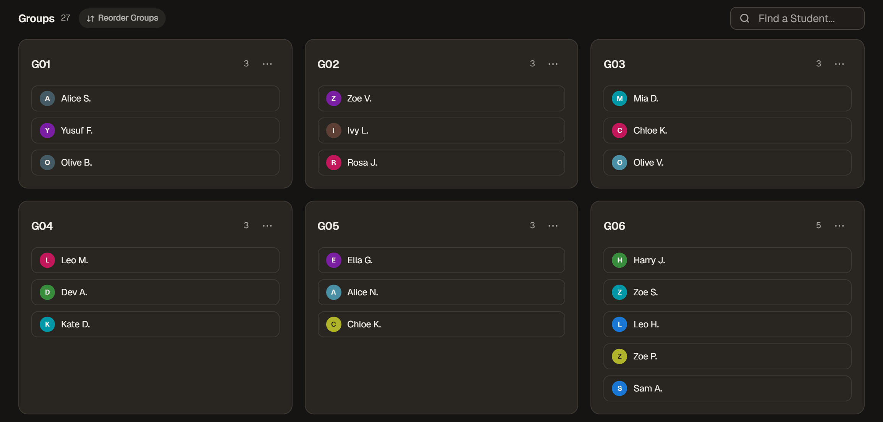883x422 pixels.
Task: Focus the Find a Student search field
Action: 797,18
